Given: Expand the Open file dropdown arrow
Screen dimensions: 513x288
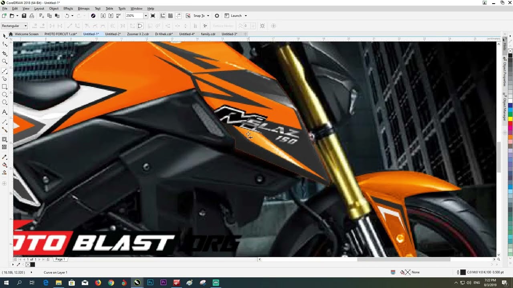Looking at the screenshot, I should [x=17, y=16].
